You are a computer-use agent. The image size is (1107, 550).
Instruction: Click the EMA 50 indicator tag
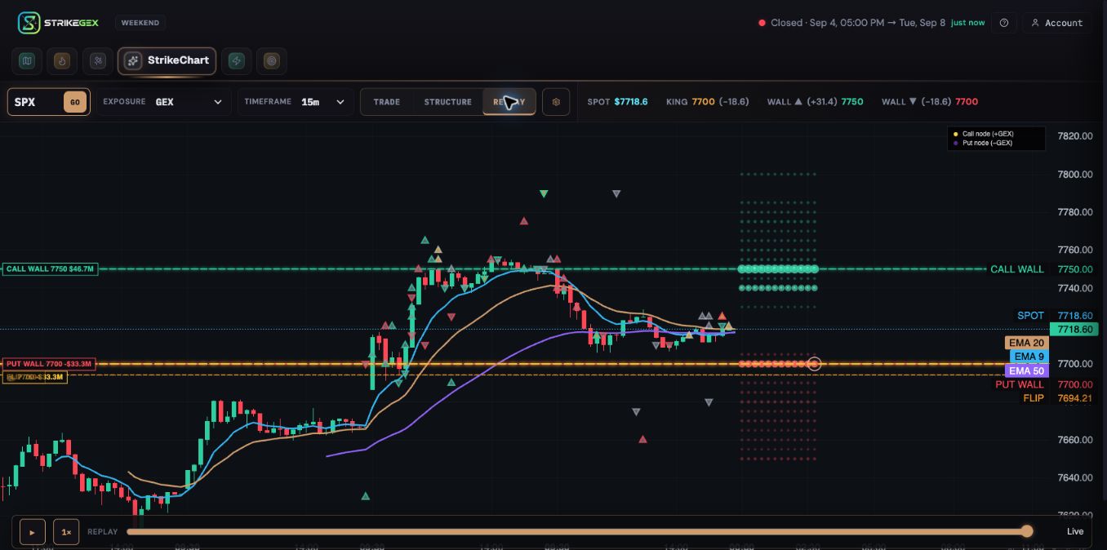pos(1026,371)
